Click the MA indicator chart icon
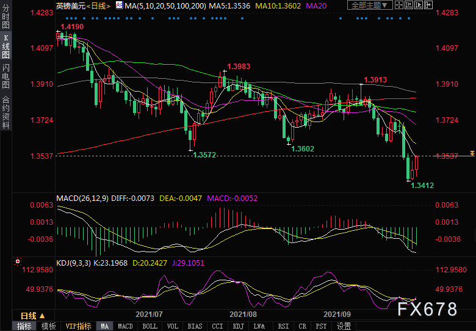 pos(119,5)
